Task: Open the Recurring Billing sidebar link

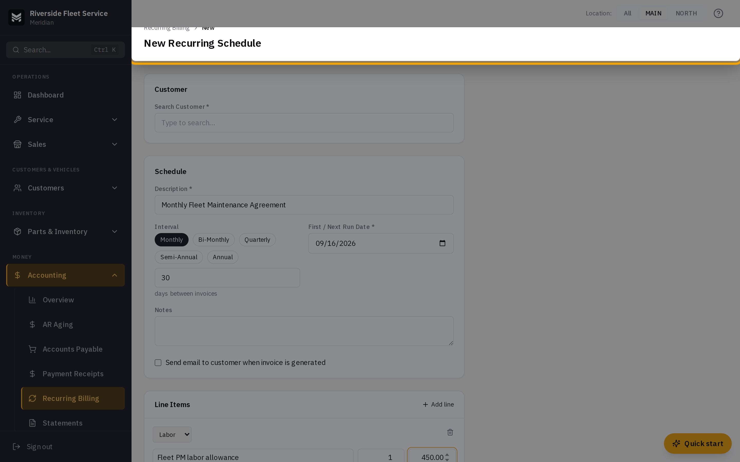Action: click(x=73, y=398)
